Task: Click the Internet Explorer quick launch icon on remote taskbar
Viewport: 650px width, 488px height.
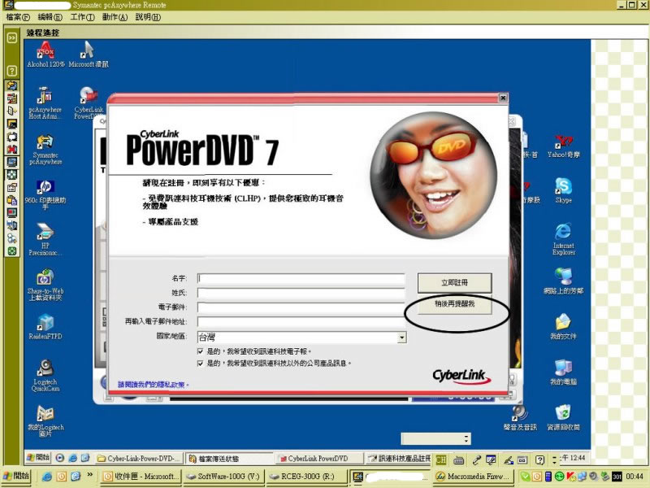Action: pos(72,458)
